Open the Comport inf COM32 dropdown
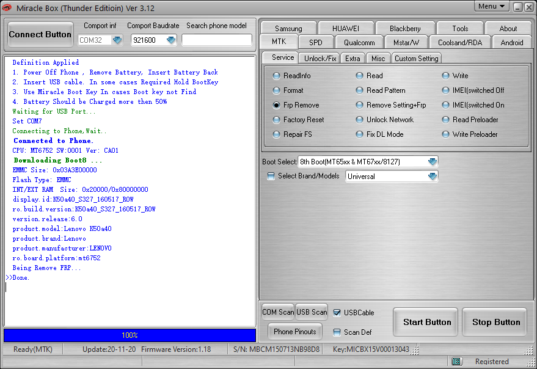The image size is (537, 369). [x=117, y=40]
